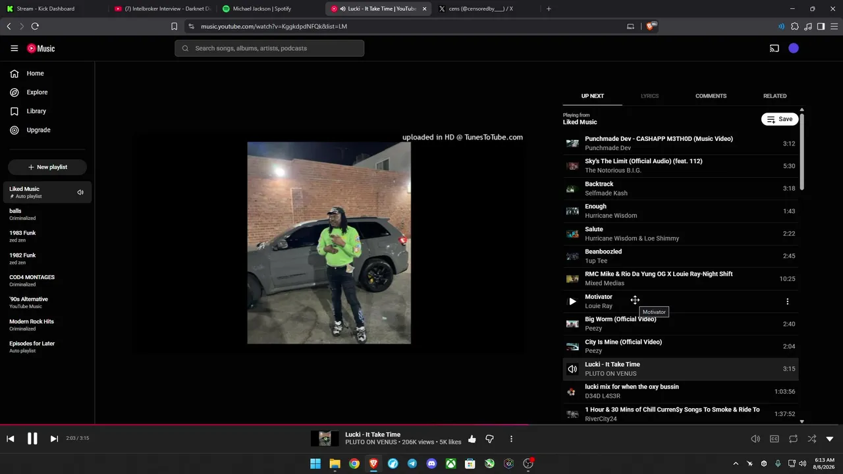Toggle shuffle for the queue
843x474 pixels.
pos(811,439)
